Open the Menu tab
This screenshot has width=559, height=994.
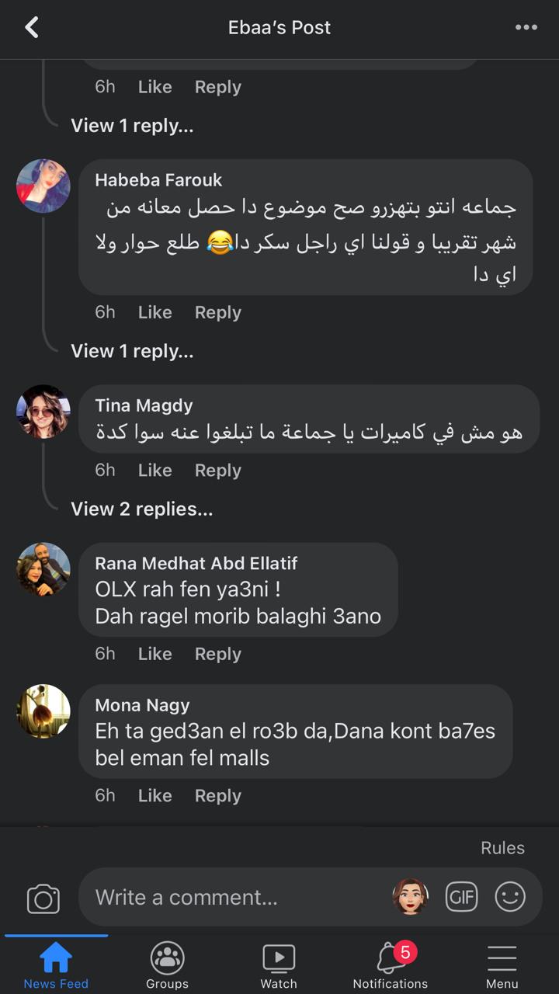[x=502, y=965]
